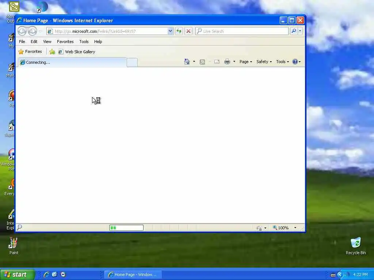The width and height of the screenshot is (374, 280).
Task: Click the Print printer icon
Action: point(227,62)
